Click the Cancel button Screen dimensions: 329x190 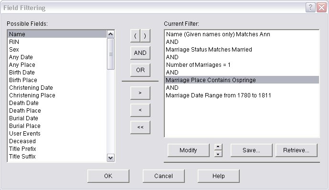coord(164,176)
